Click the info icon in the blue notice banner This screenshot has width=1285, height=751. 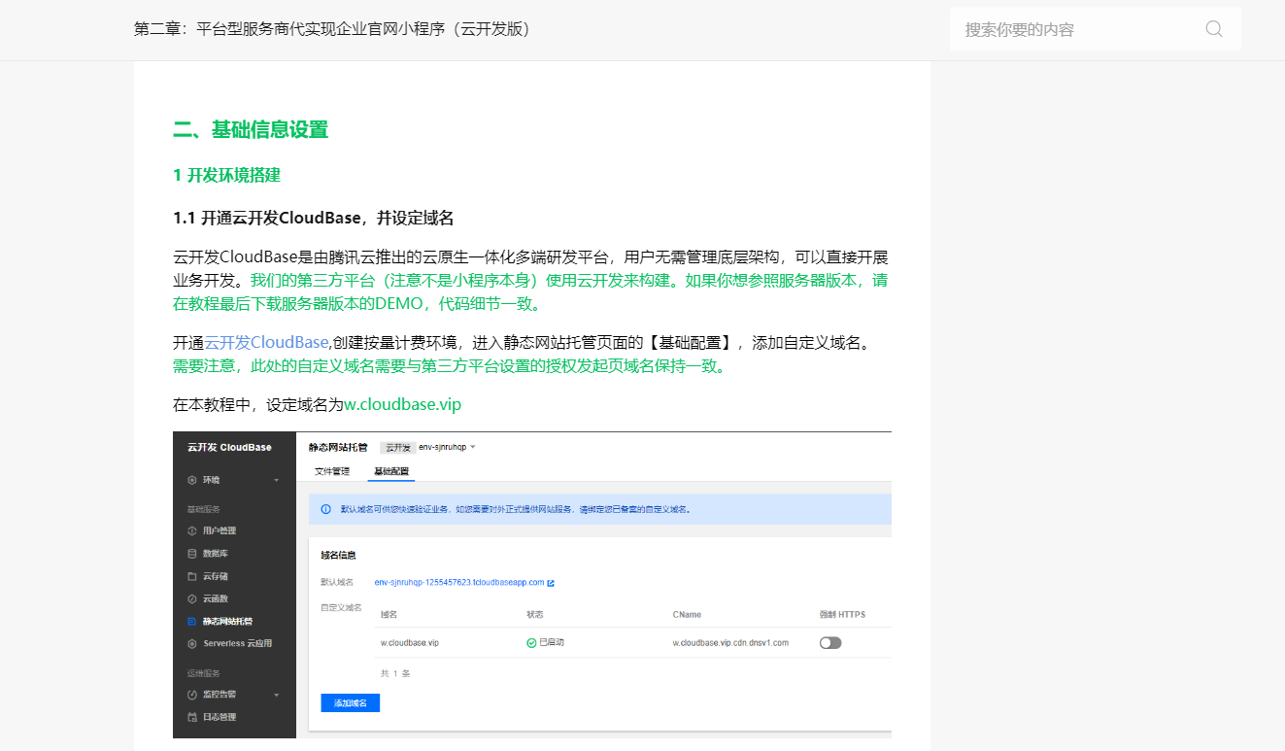coord(325,508)
